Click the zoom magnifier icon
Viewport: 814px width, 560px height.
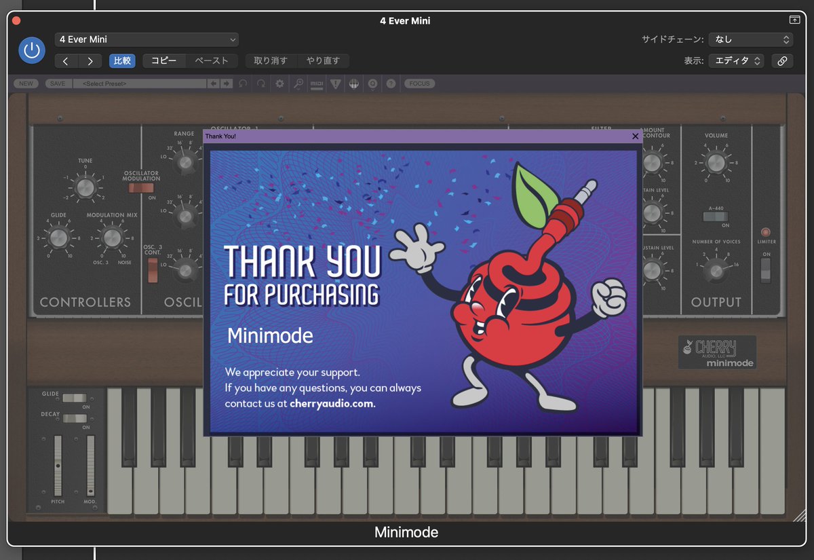(298, 83)
